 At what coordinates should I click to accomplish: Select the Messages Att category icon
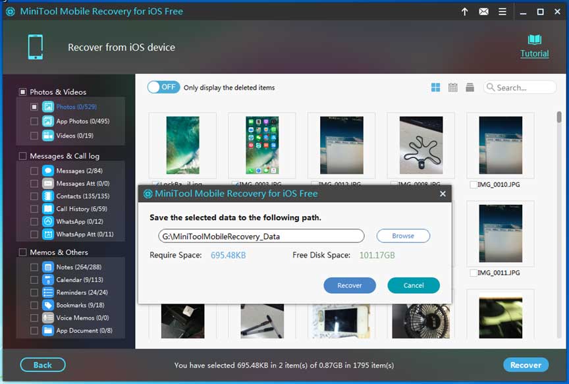point(48,183)
